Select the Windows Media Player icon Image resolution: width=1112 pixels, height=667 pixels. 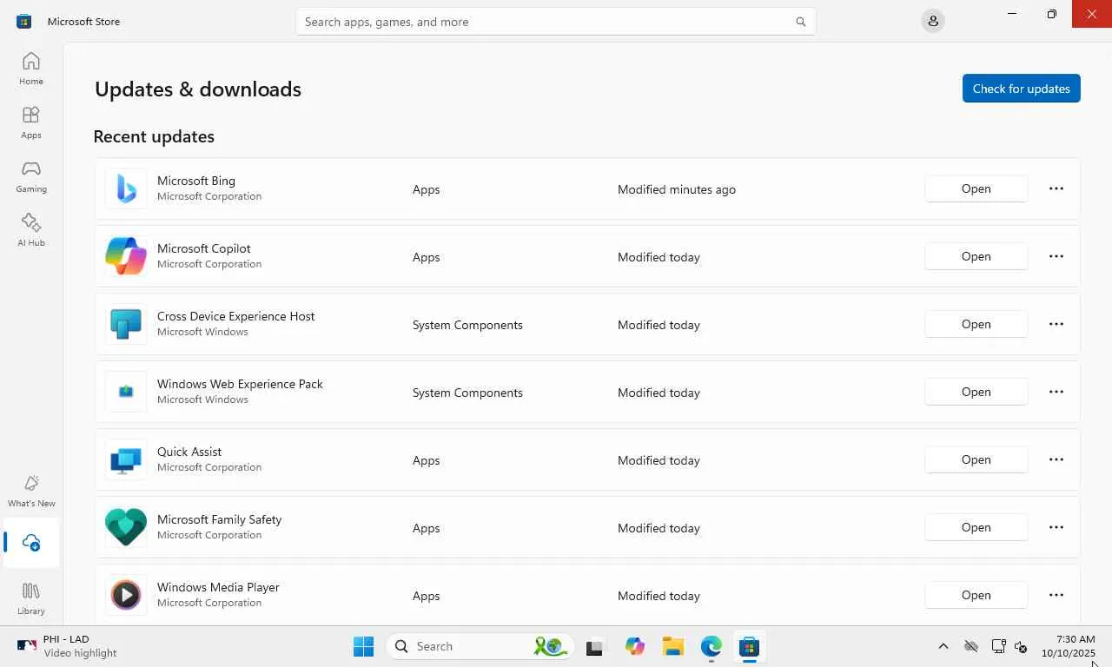[126, 595]
